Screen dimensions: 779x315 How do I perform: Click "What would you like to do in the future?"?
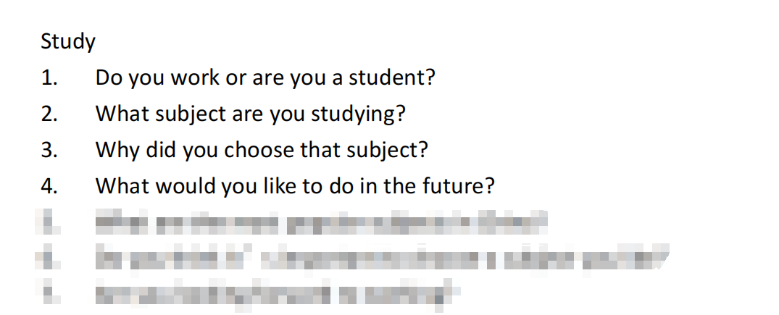point(295,186)
